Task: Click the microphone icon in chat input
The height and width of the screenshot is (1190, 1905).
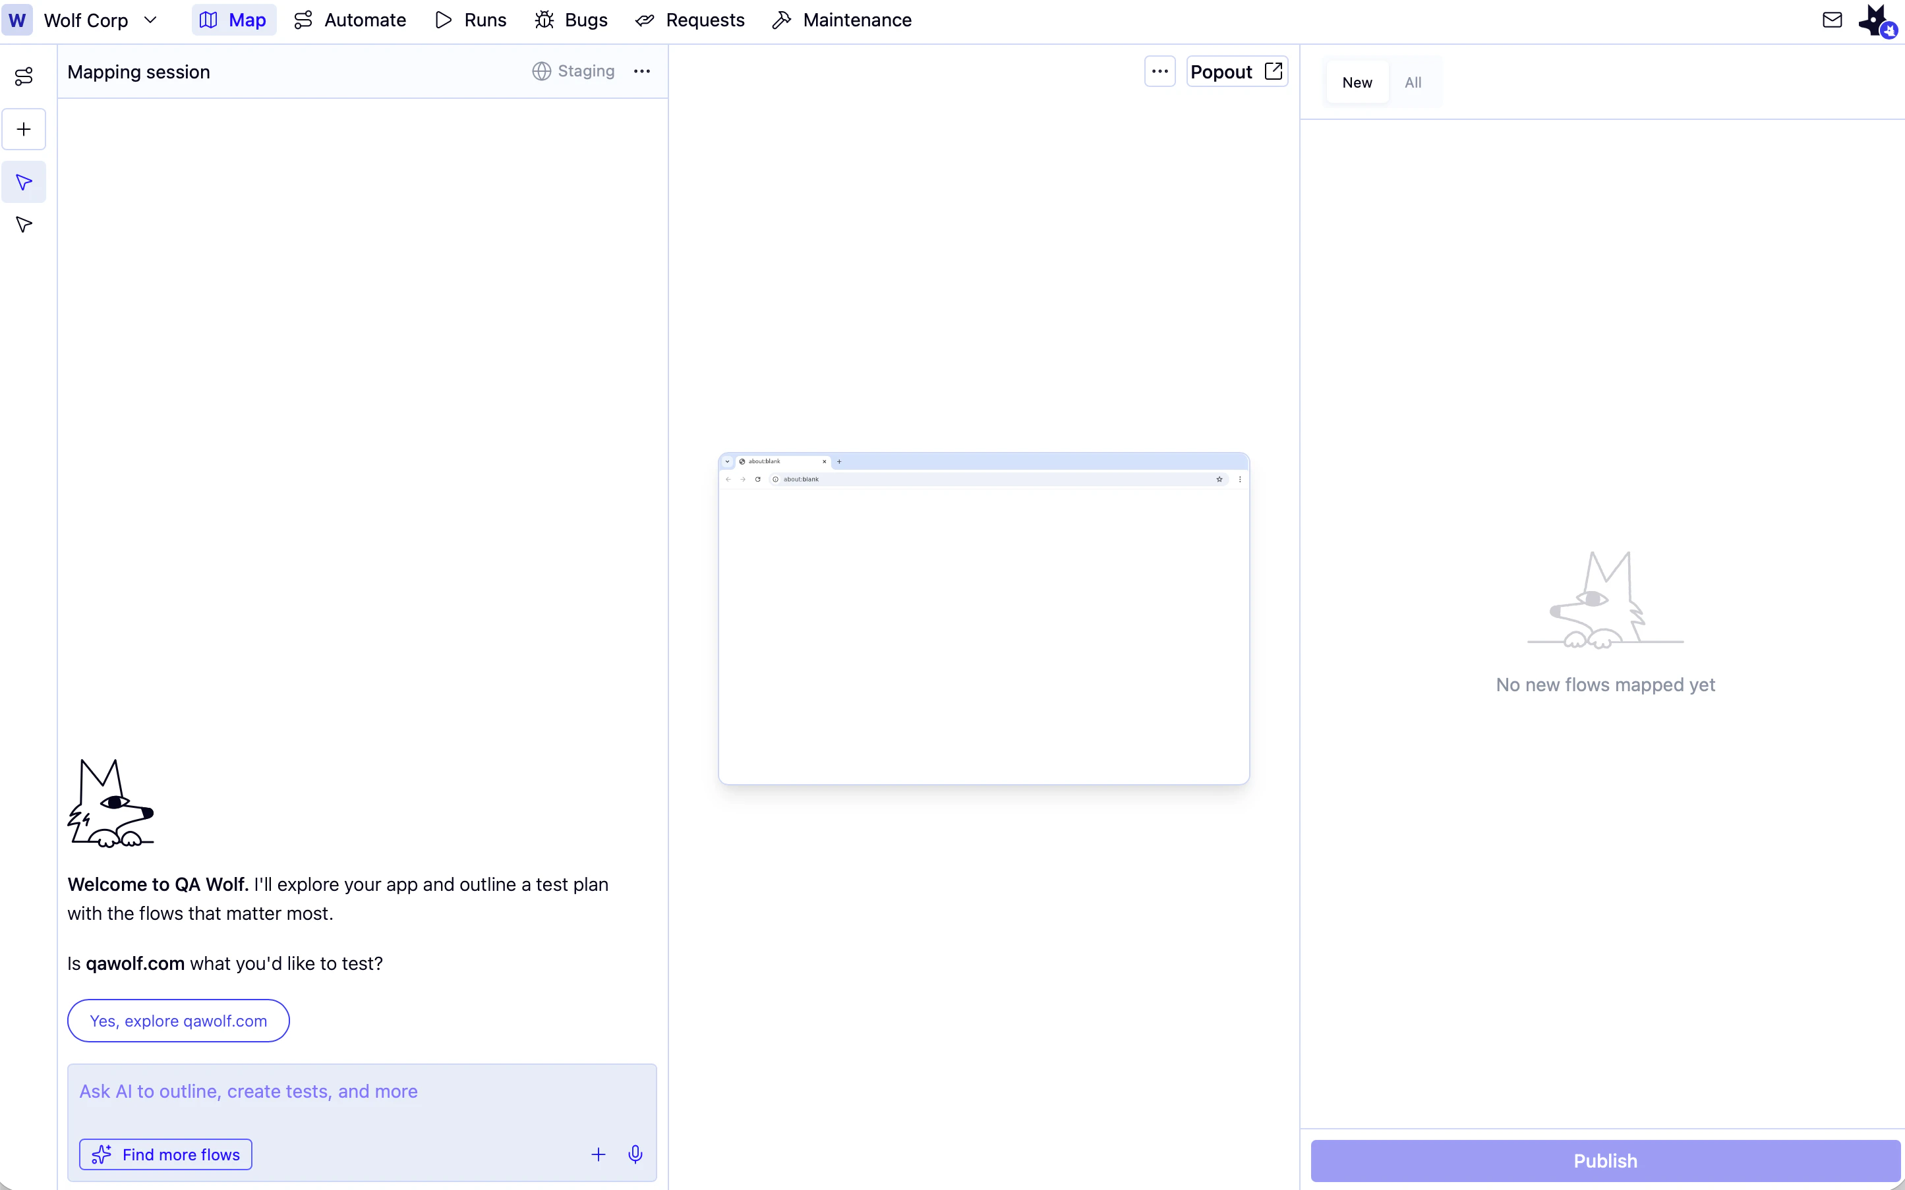Action: (x=635, y=1154)
